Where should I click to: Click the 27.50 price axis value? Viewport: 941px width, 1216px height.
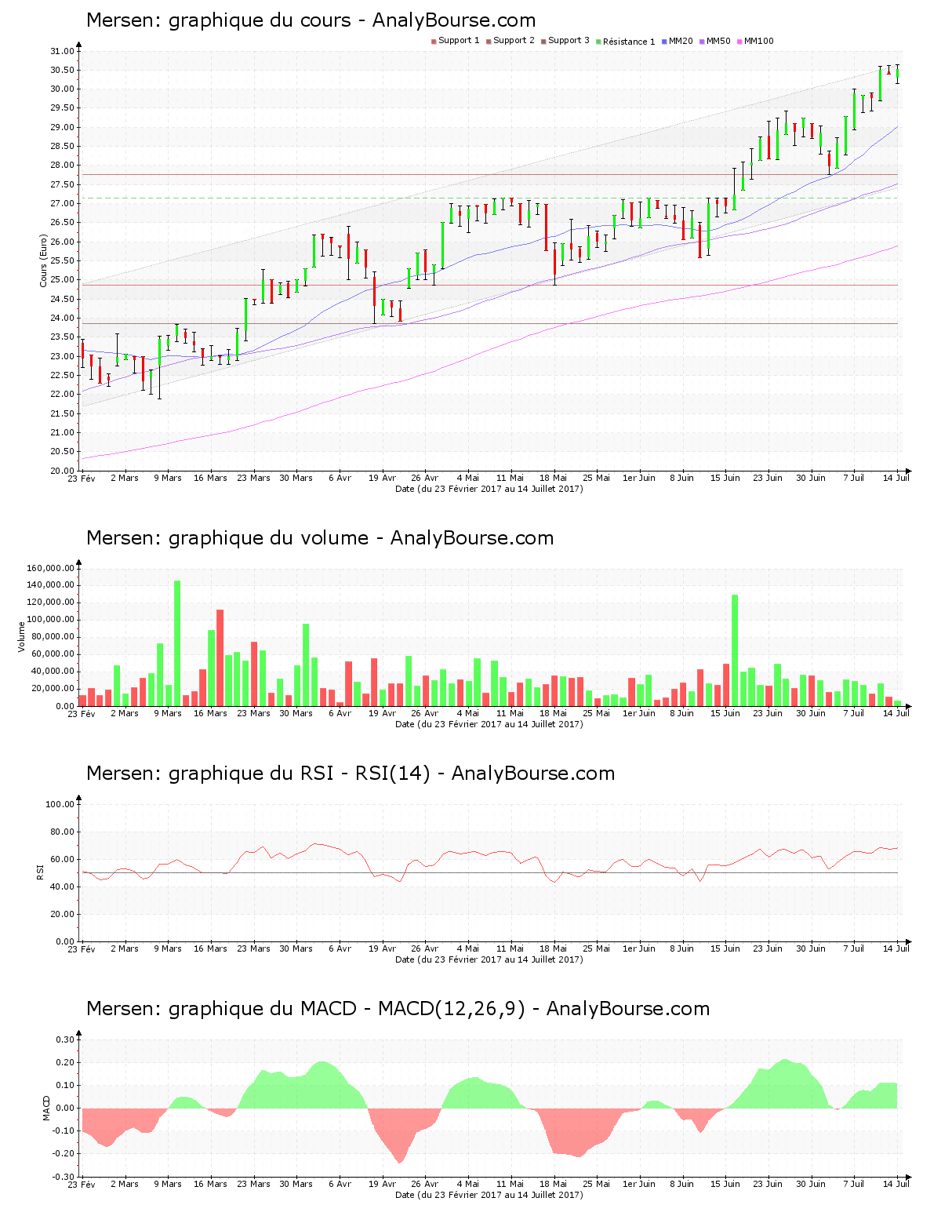pos(62,184)
